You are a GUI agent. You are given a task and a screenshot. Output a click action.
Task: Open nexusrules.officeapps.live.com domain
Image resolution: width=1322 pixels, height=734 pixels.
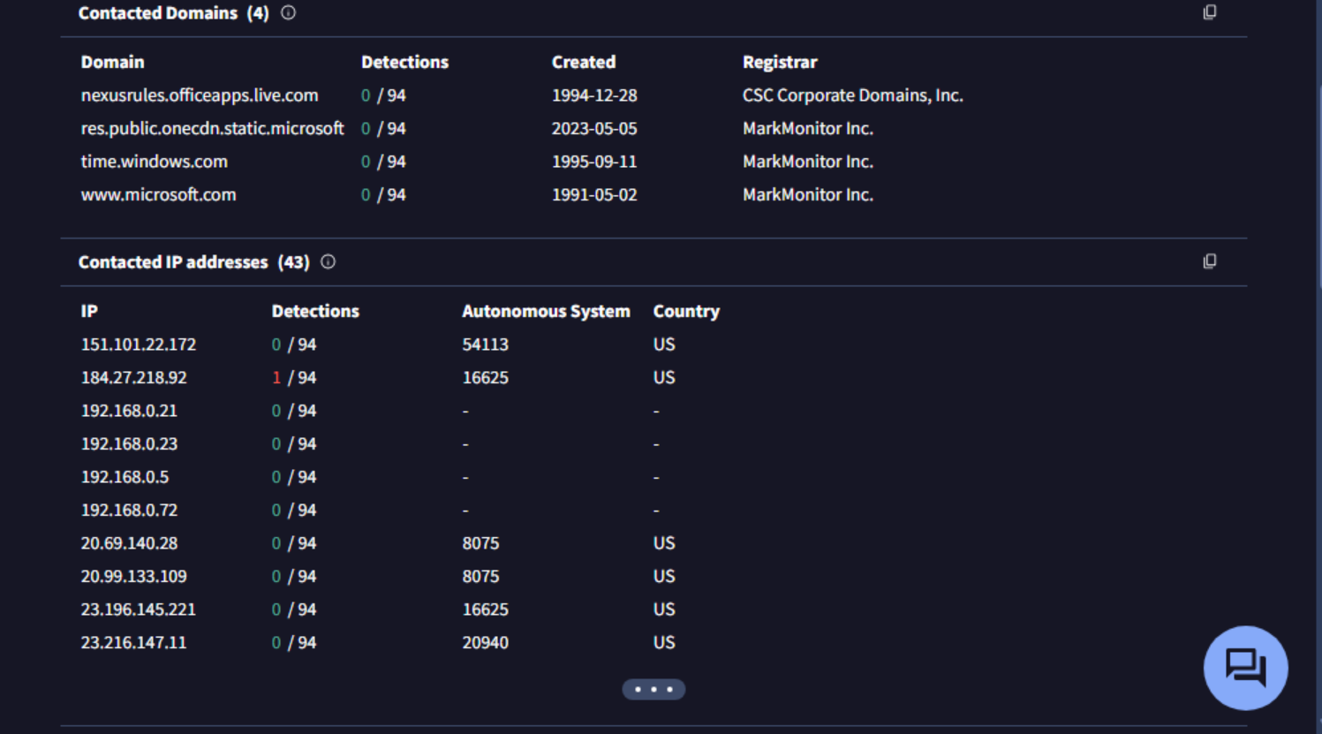click(x=200, y=95)
